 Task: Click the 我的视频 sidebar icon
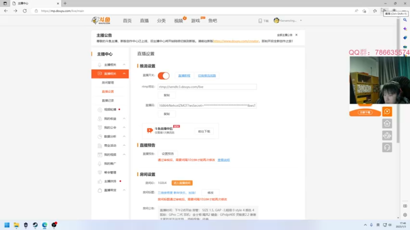(x=99, y=155)
